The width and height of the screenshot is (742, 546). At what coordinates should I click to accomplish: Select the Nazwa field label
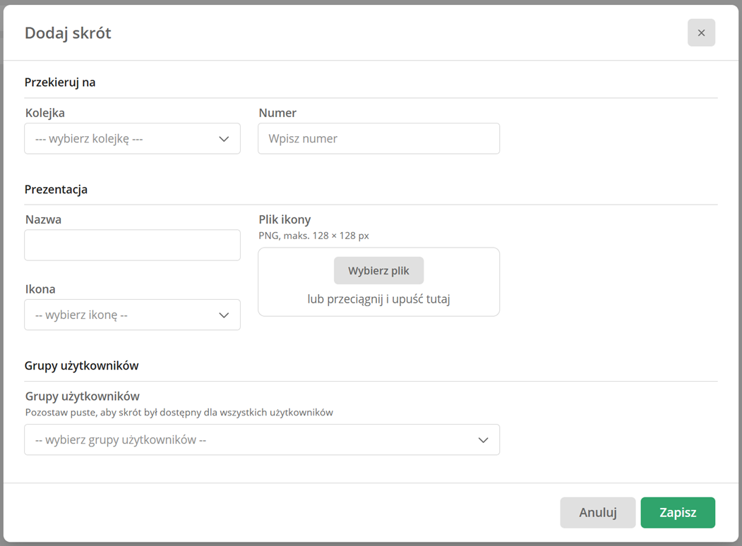coord(43,220)
